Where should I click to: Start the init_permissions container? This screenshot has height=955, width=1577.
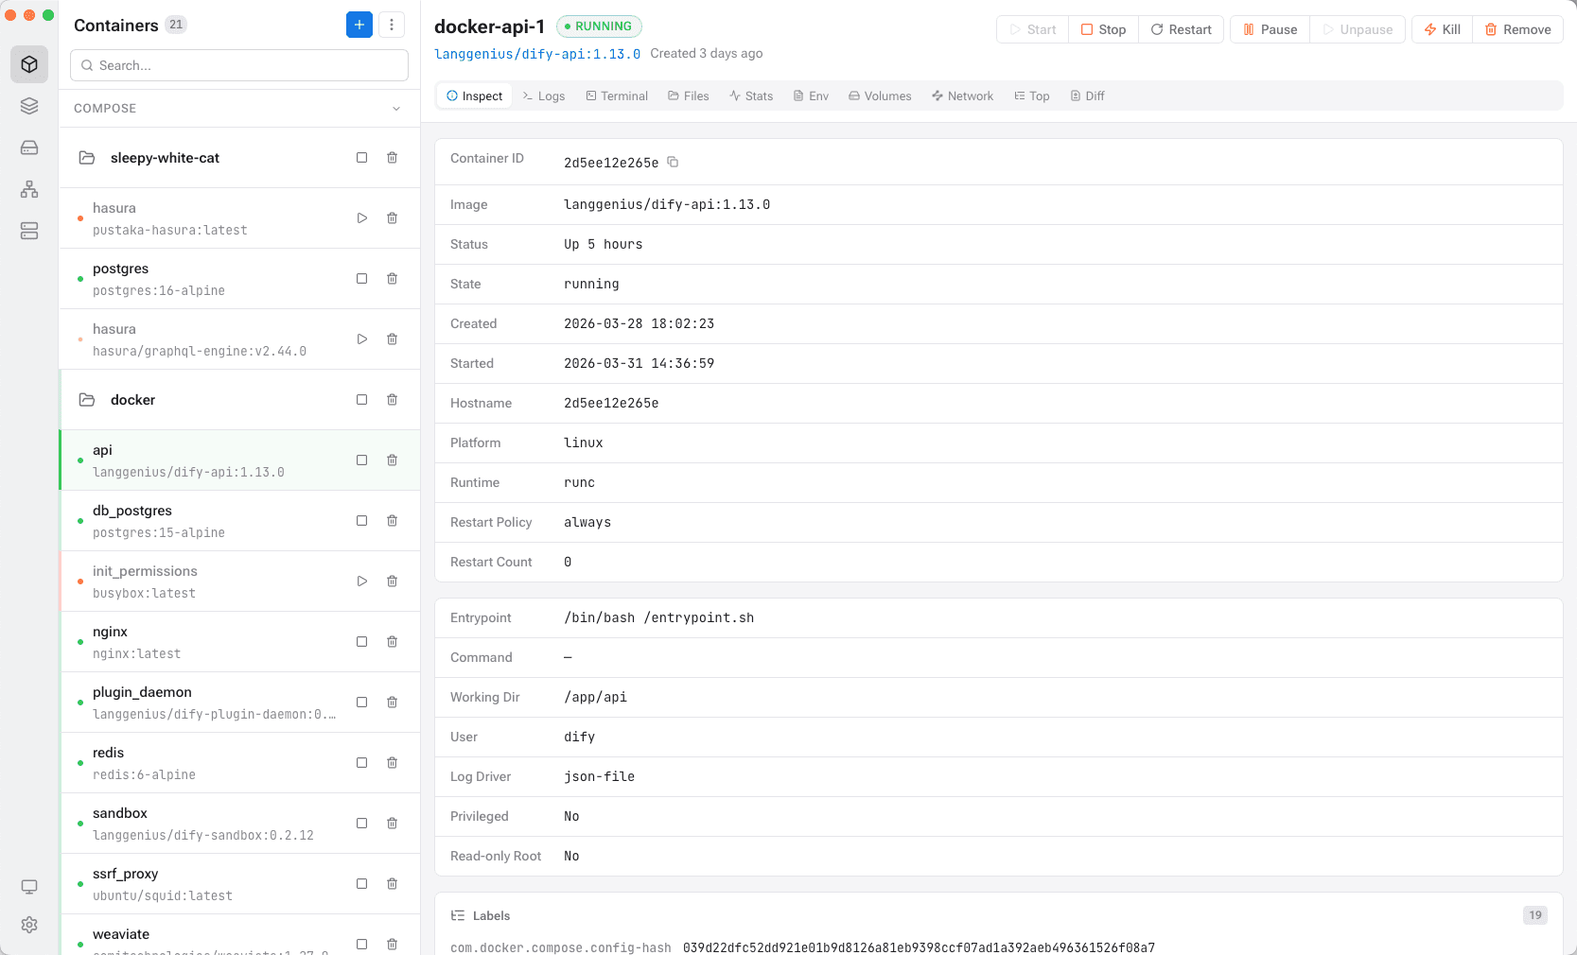pyautogui.click(x=361, y=582)
